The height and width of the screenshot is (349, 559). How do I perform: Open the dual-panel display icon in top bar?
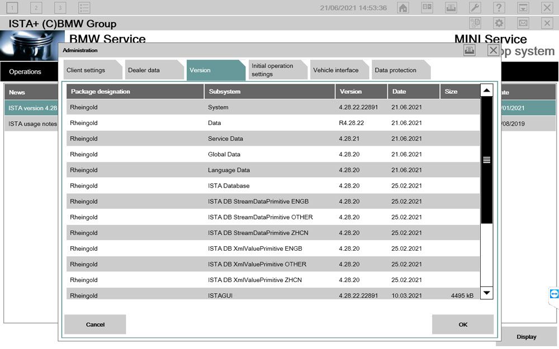tap(427, 7)
